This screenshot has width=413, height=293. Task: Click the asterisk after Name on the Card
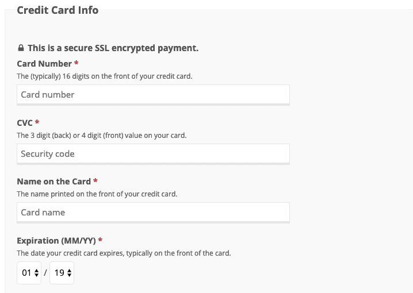pos(95,180)
